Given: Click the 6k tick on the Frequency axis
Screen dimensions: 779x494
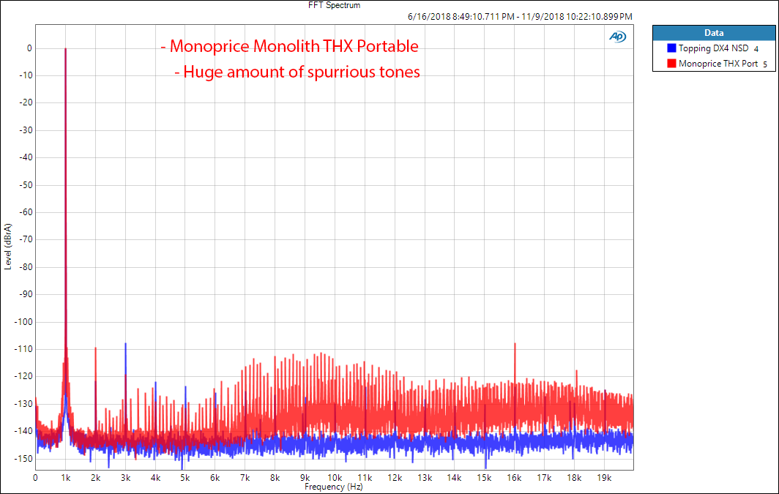Looking at the screenshot, I should coord(215,478).
